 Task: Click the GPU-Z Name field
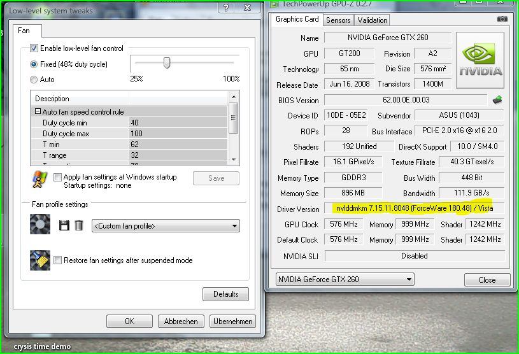click(388, 38)
